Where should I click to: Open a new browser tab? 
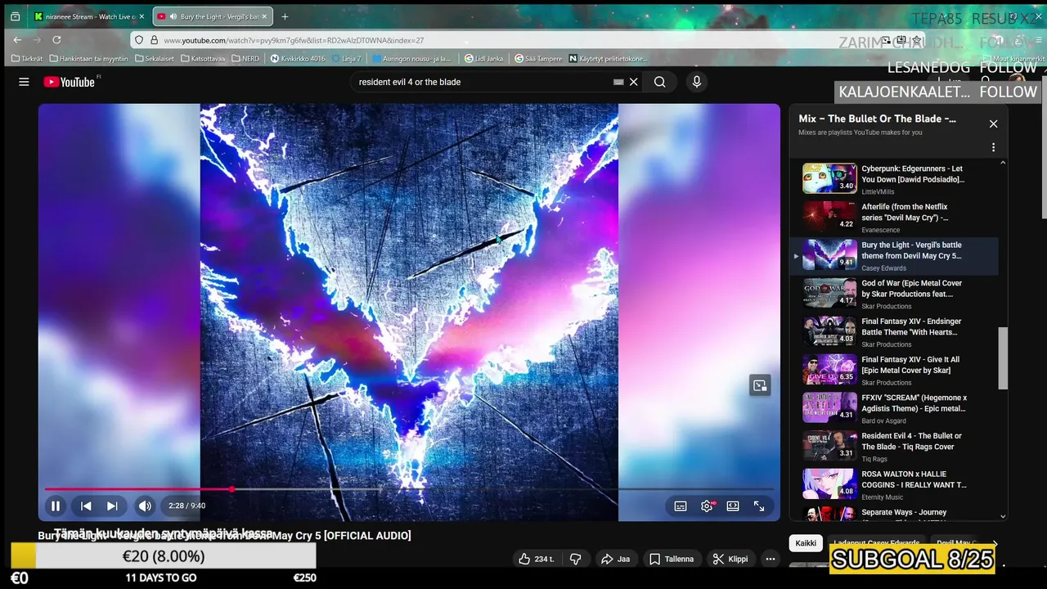pyautogui.click(x=285, y=16)
